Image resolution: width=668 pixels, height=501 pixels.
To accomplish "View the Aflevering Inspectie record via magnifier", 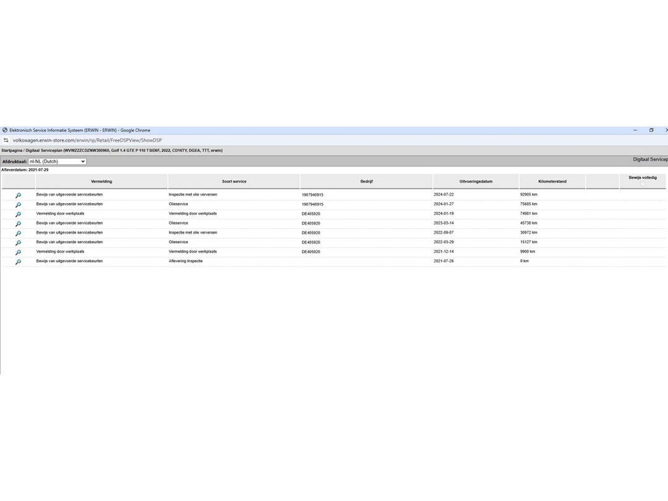I will [18, 262].
